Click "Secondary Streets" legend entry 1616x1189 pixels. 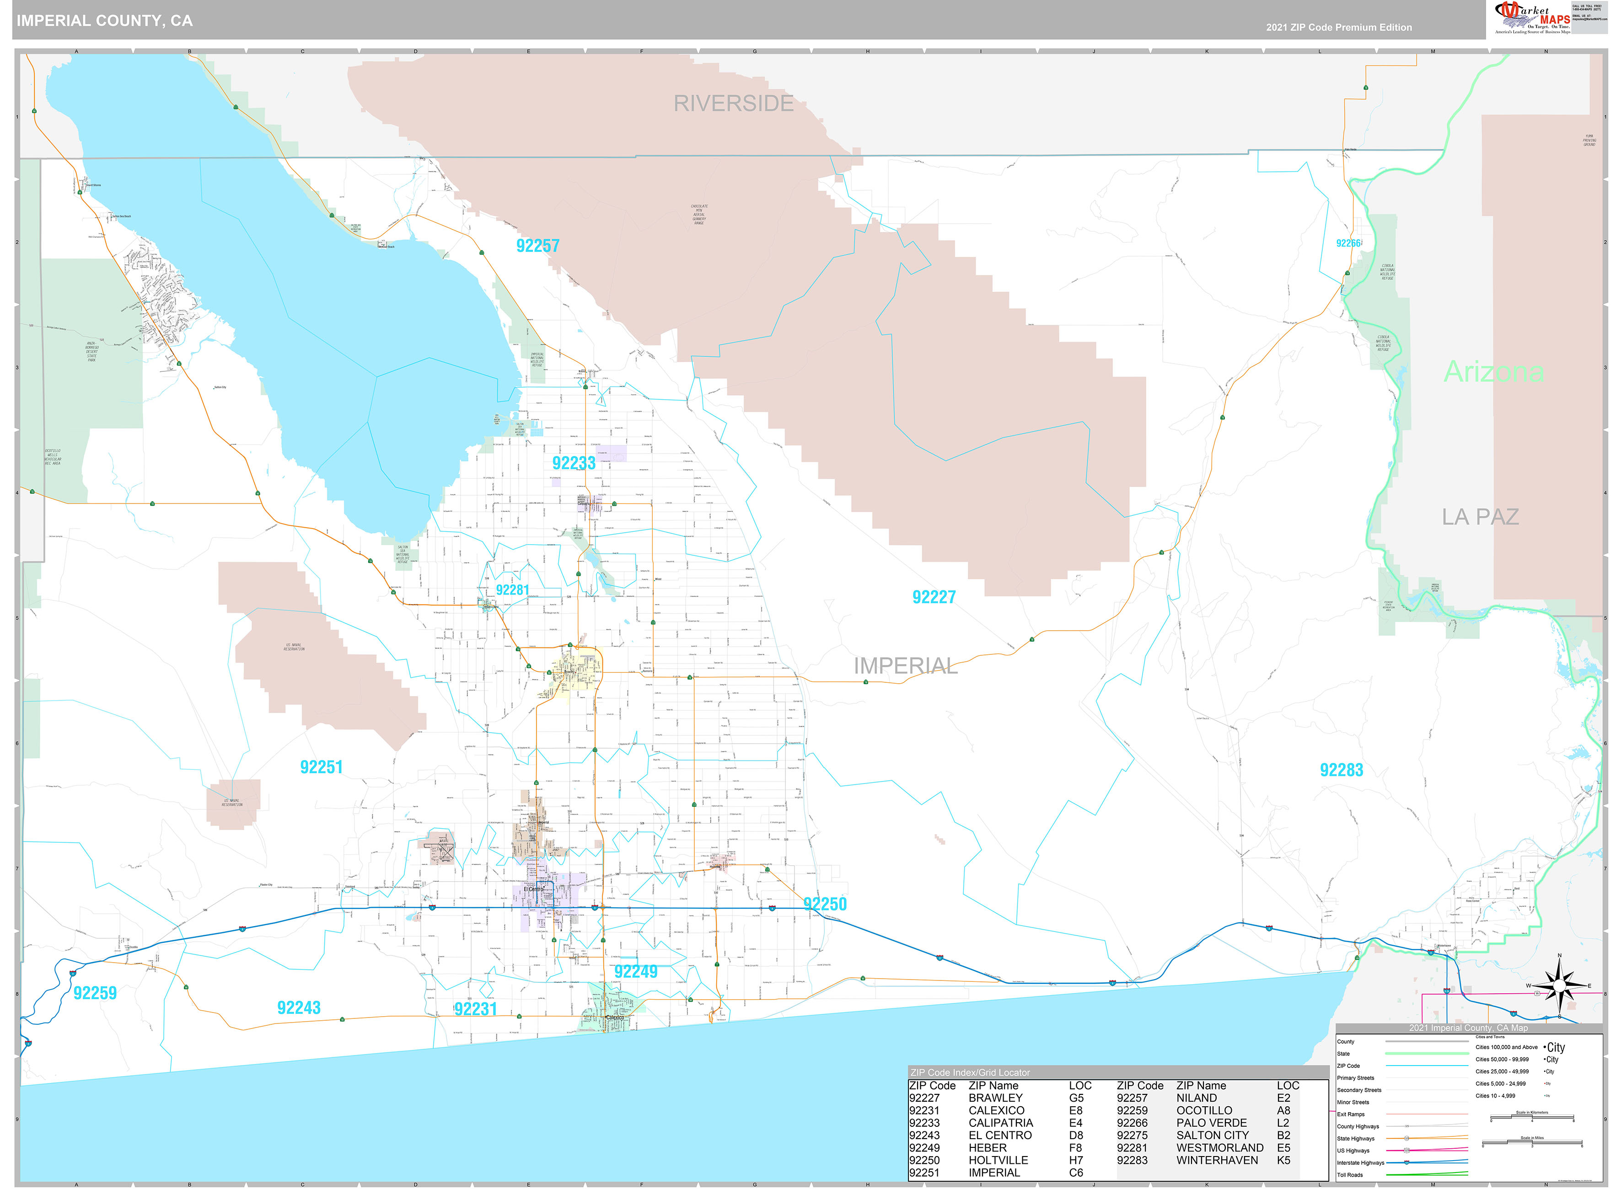[x=1358, y=1090]
